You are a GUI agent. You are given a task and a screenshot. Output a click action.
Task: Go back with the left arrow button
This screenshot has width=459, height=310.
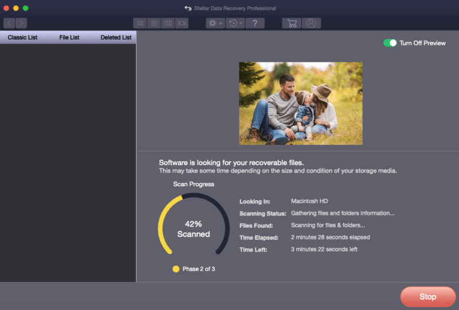click(9, 23)
